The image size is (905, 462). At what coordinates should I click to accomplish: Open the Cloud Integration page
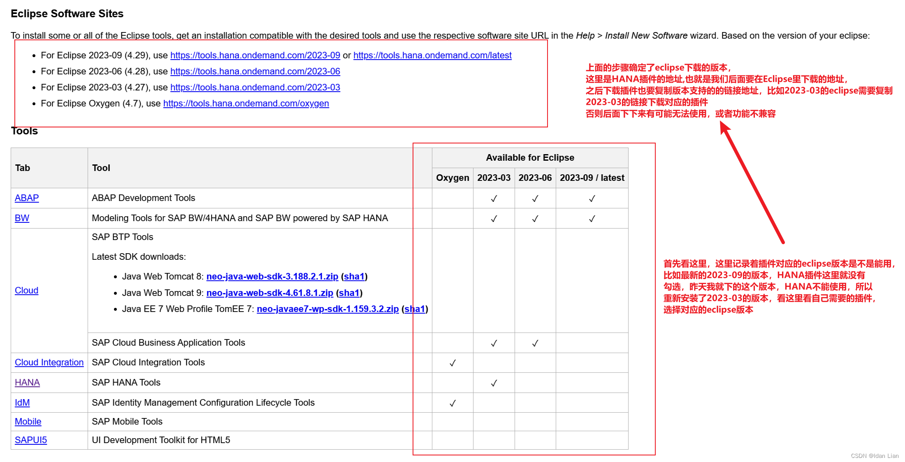coord(49,362)
